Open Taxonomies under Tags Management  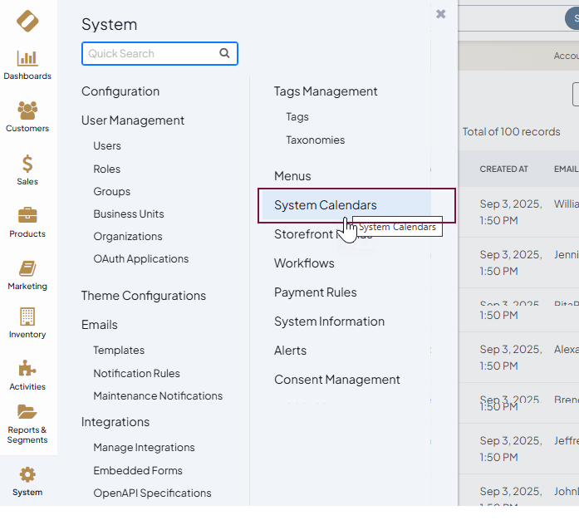click(315, 140)
